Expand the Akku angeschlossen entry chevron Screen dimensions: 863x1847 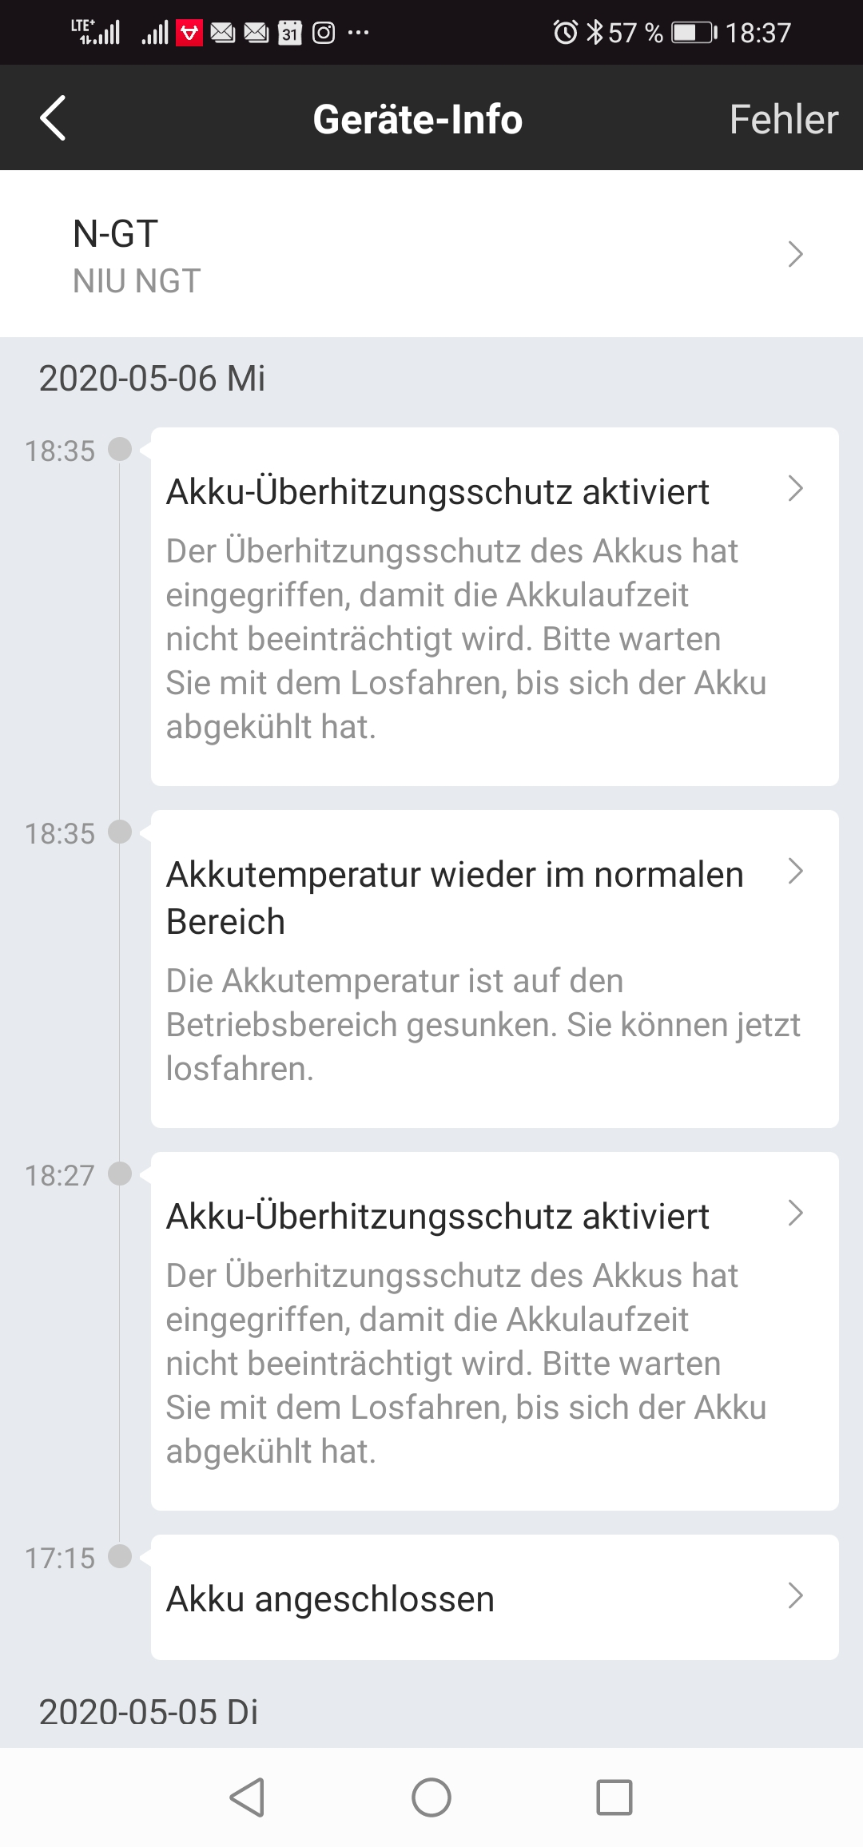[x=795, y=1595]
